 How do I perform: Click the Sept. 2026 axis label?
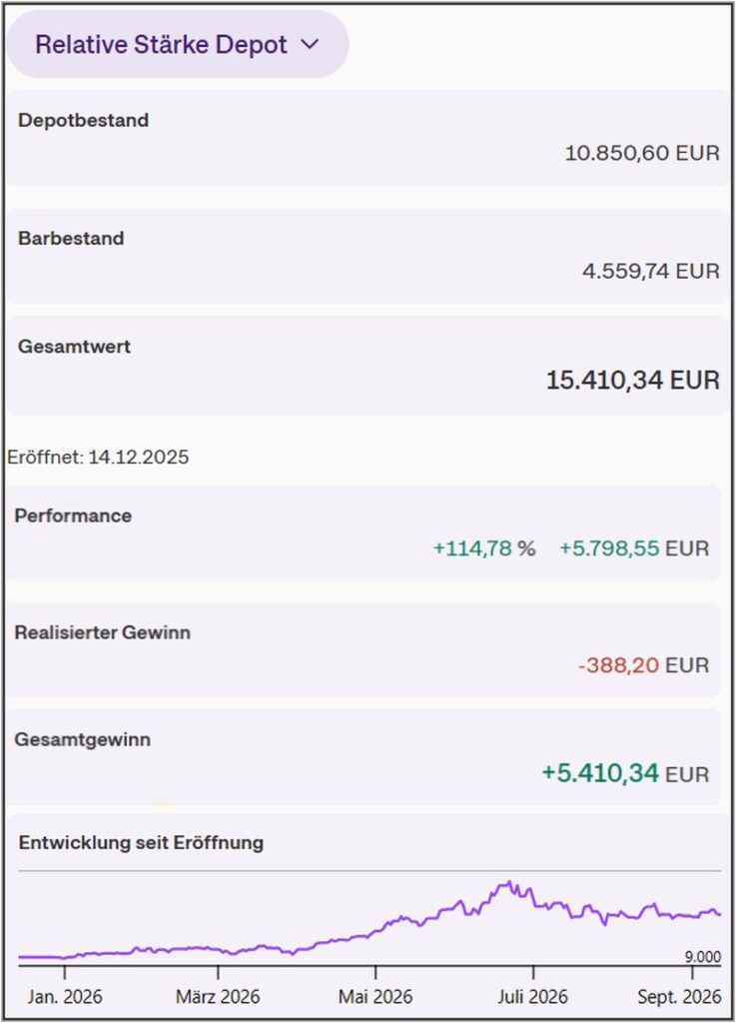tap(679, 996)
